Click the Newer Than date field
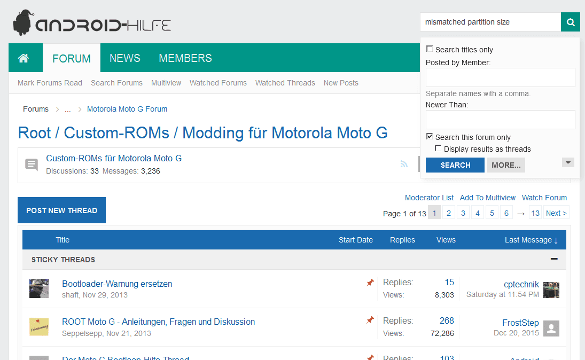585x360 pixels. 500,120
